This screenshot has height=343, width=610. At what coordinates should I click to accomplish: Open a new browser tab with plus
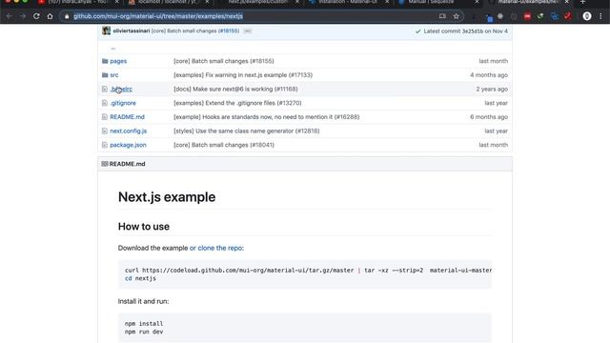tap(582, 2)
